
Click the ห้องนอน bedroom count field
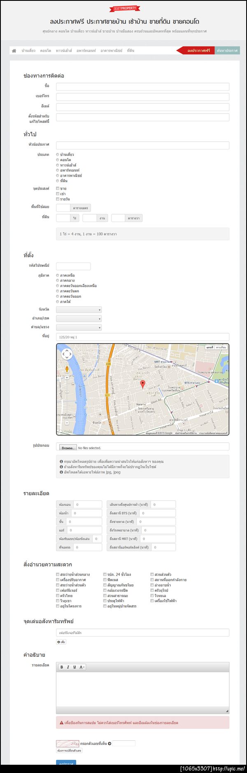pos(88,504)
